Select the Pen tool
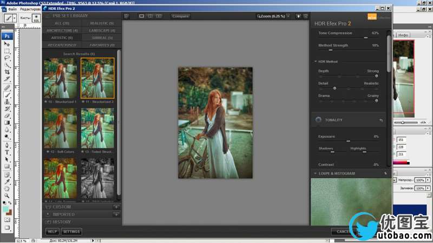Screen dimensions: 433x243 [7, 145]
